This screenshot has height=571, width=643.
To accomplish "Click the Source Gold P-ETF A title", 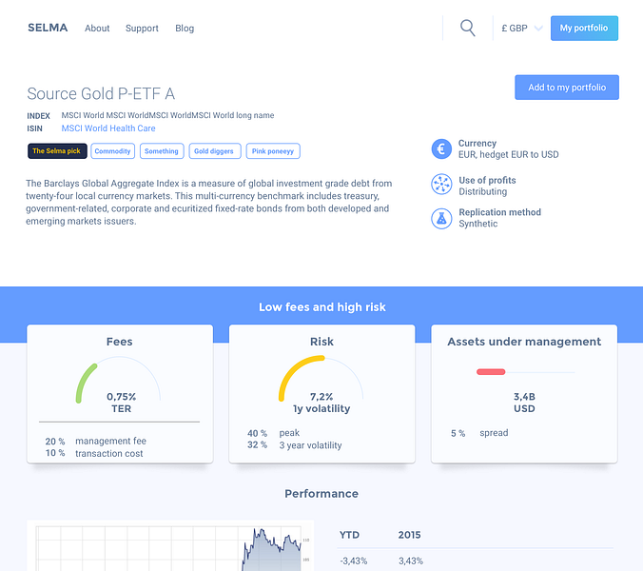I will click(101, 93).
